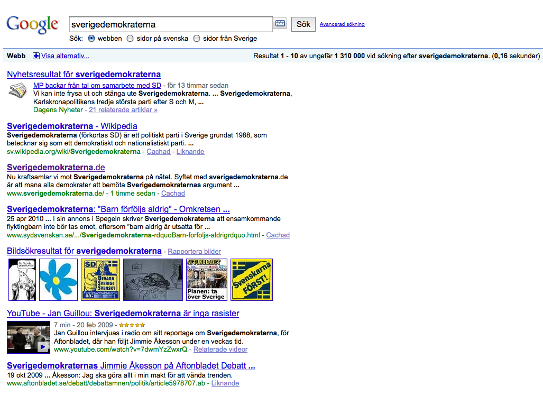
Task: Click Rapportera bilder link
Action: 195,252
